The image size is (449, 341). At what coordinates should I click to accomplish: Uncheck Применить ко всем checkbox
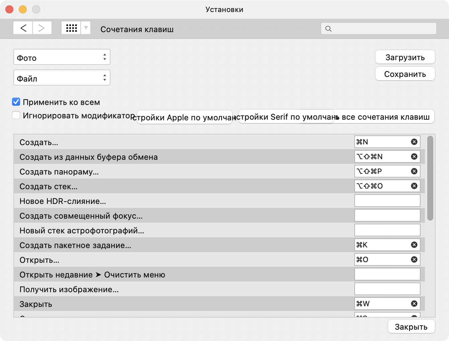pyautogui.click(x=16, y=102)
